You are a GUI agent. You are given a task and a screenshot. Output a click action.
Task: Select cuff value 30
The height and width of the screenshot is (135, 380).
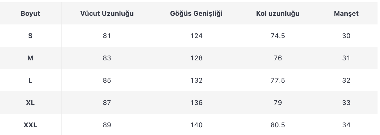click(x=346, y=36)
